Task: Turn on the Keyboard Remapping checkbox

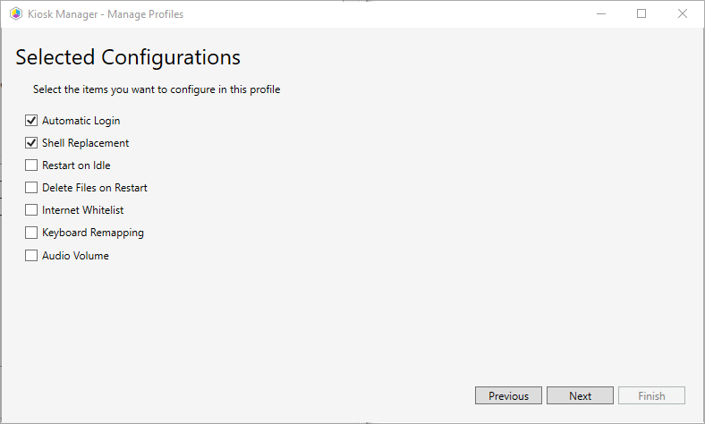Action: (x=31, y=233)
